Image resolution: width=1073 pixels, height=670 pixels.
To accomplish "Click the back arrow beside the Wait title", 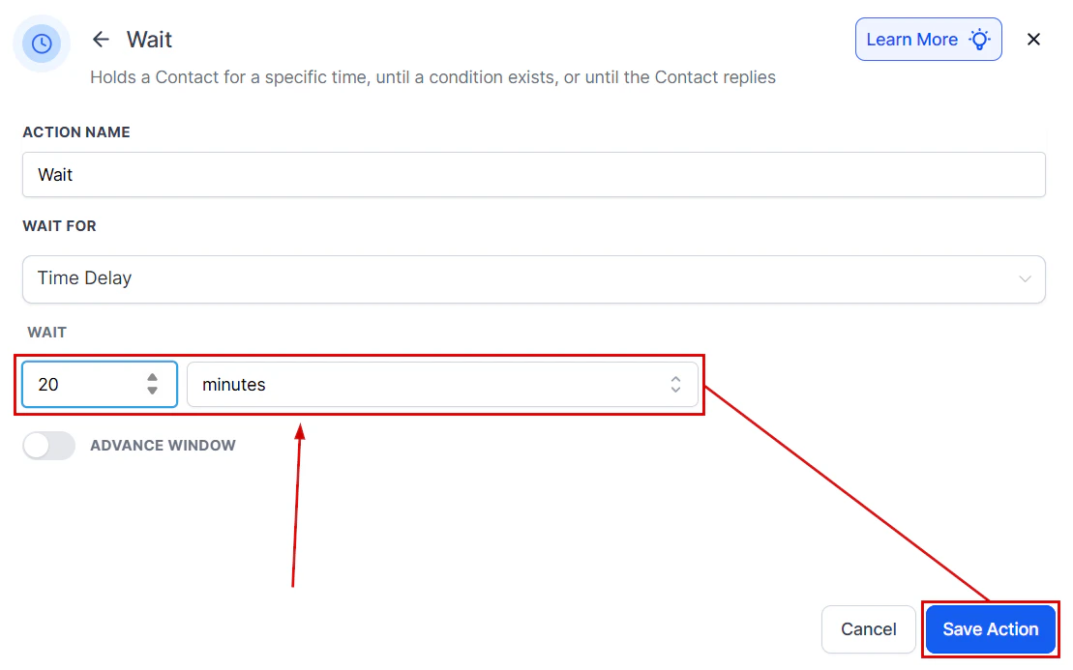I will (101, 39).
